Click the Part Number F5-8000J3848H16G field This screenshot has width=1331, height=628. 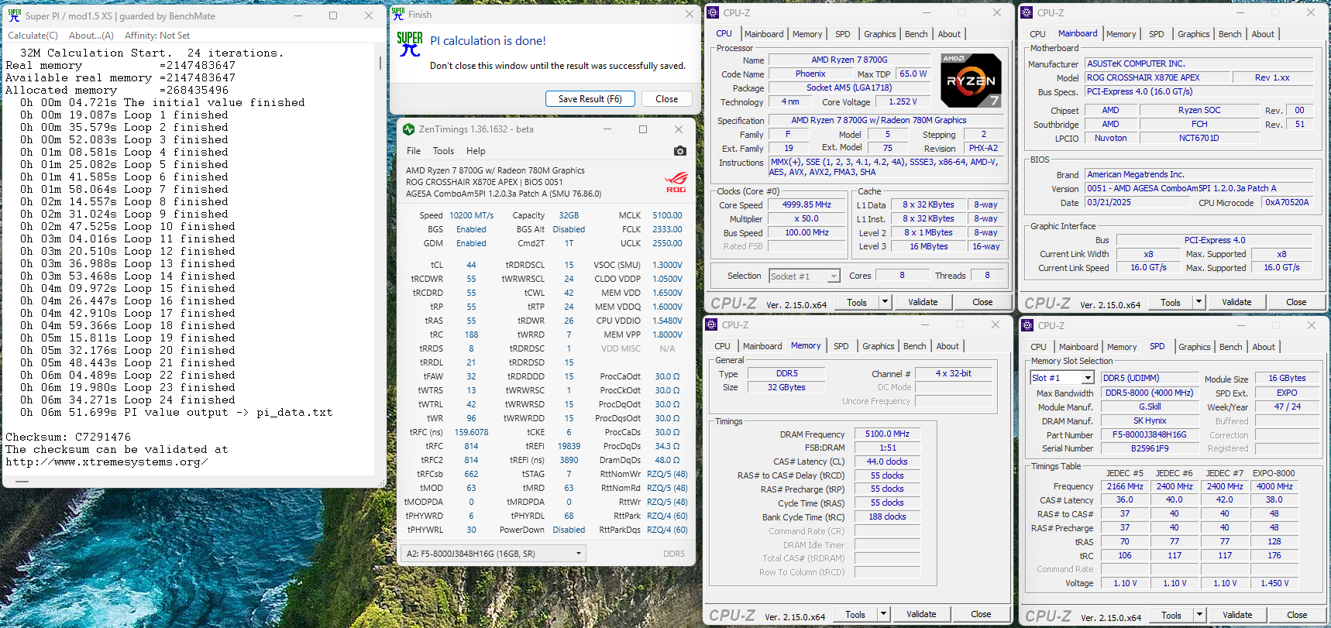point(1149,435)
